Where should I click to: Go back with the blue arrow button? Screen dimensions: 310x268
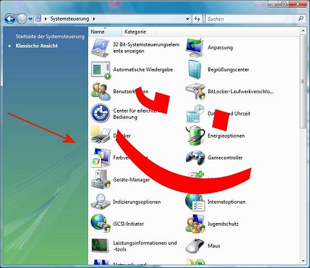10,19
